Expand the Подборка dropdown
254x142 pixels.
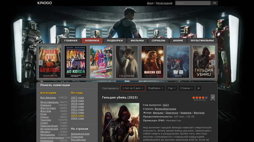(155, 88)
